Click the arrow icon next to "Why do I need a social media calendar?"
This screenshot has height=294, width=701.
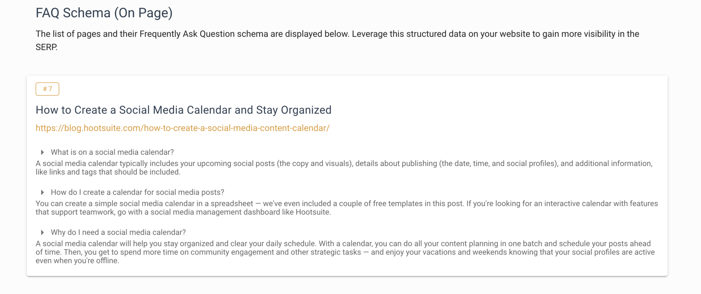pyautogui.click(x=42, y=232)
